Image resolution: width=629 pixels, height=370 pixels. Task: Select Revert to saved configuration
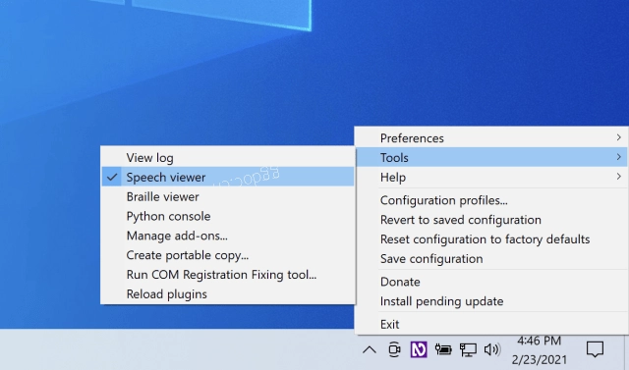tap(491, 220)
